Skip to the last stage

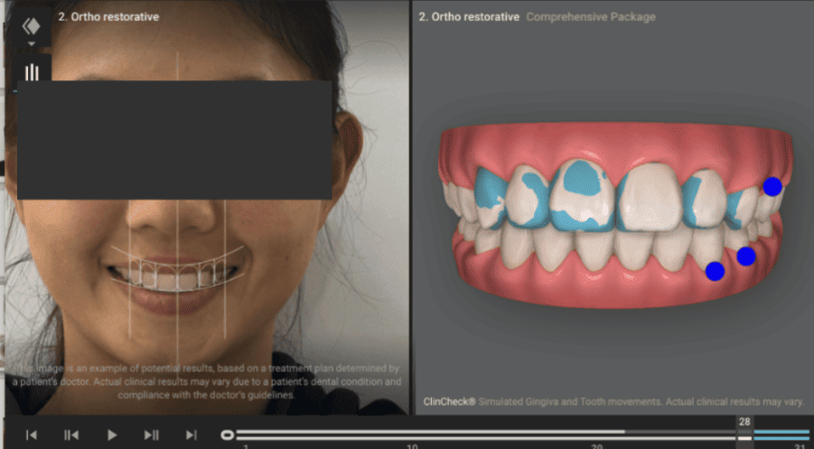click(192, 435)
